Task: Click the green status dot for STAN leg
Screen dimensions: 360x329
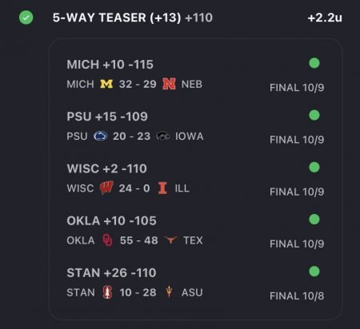Action: [314, 272]
